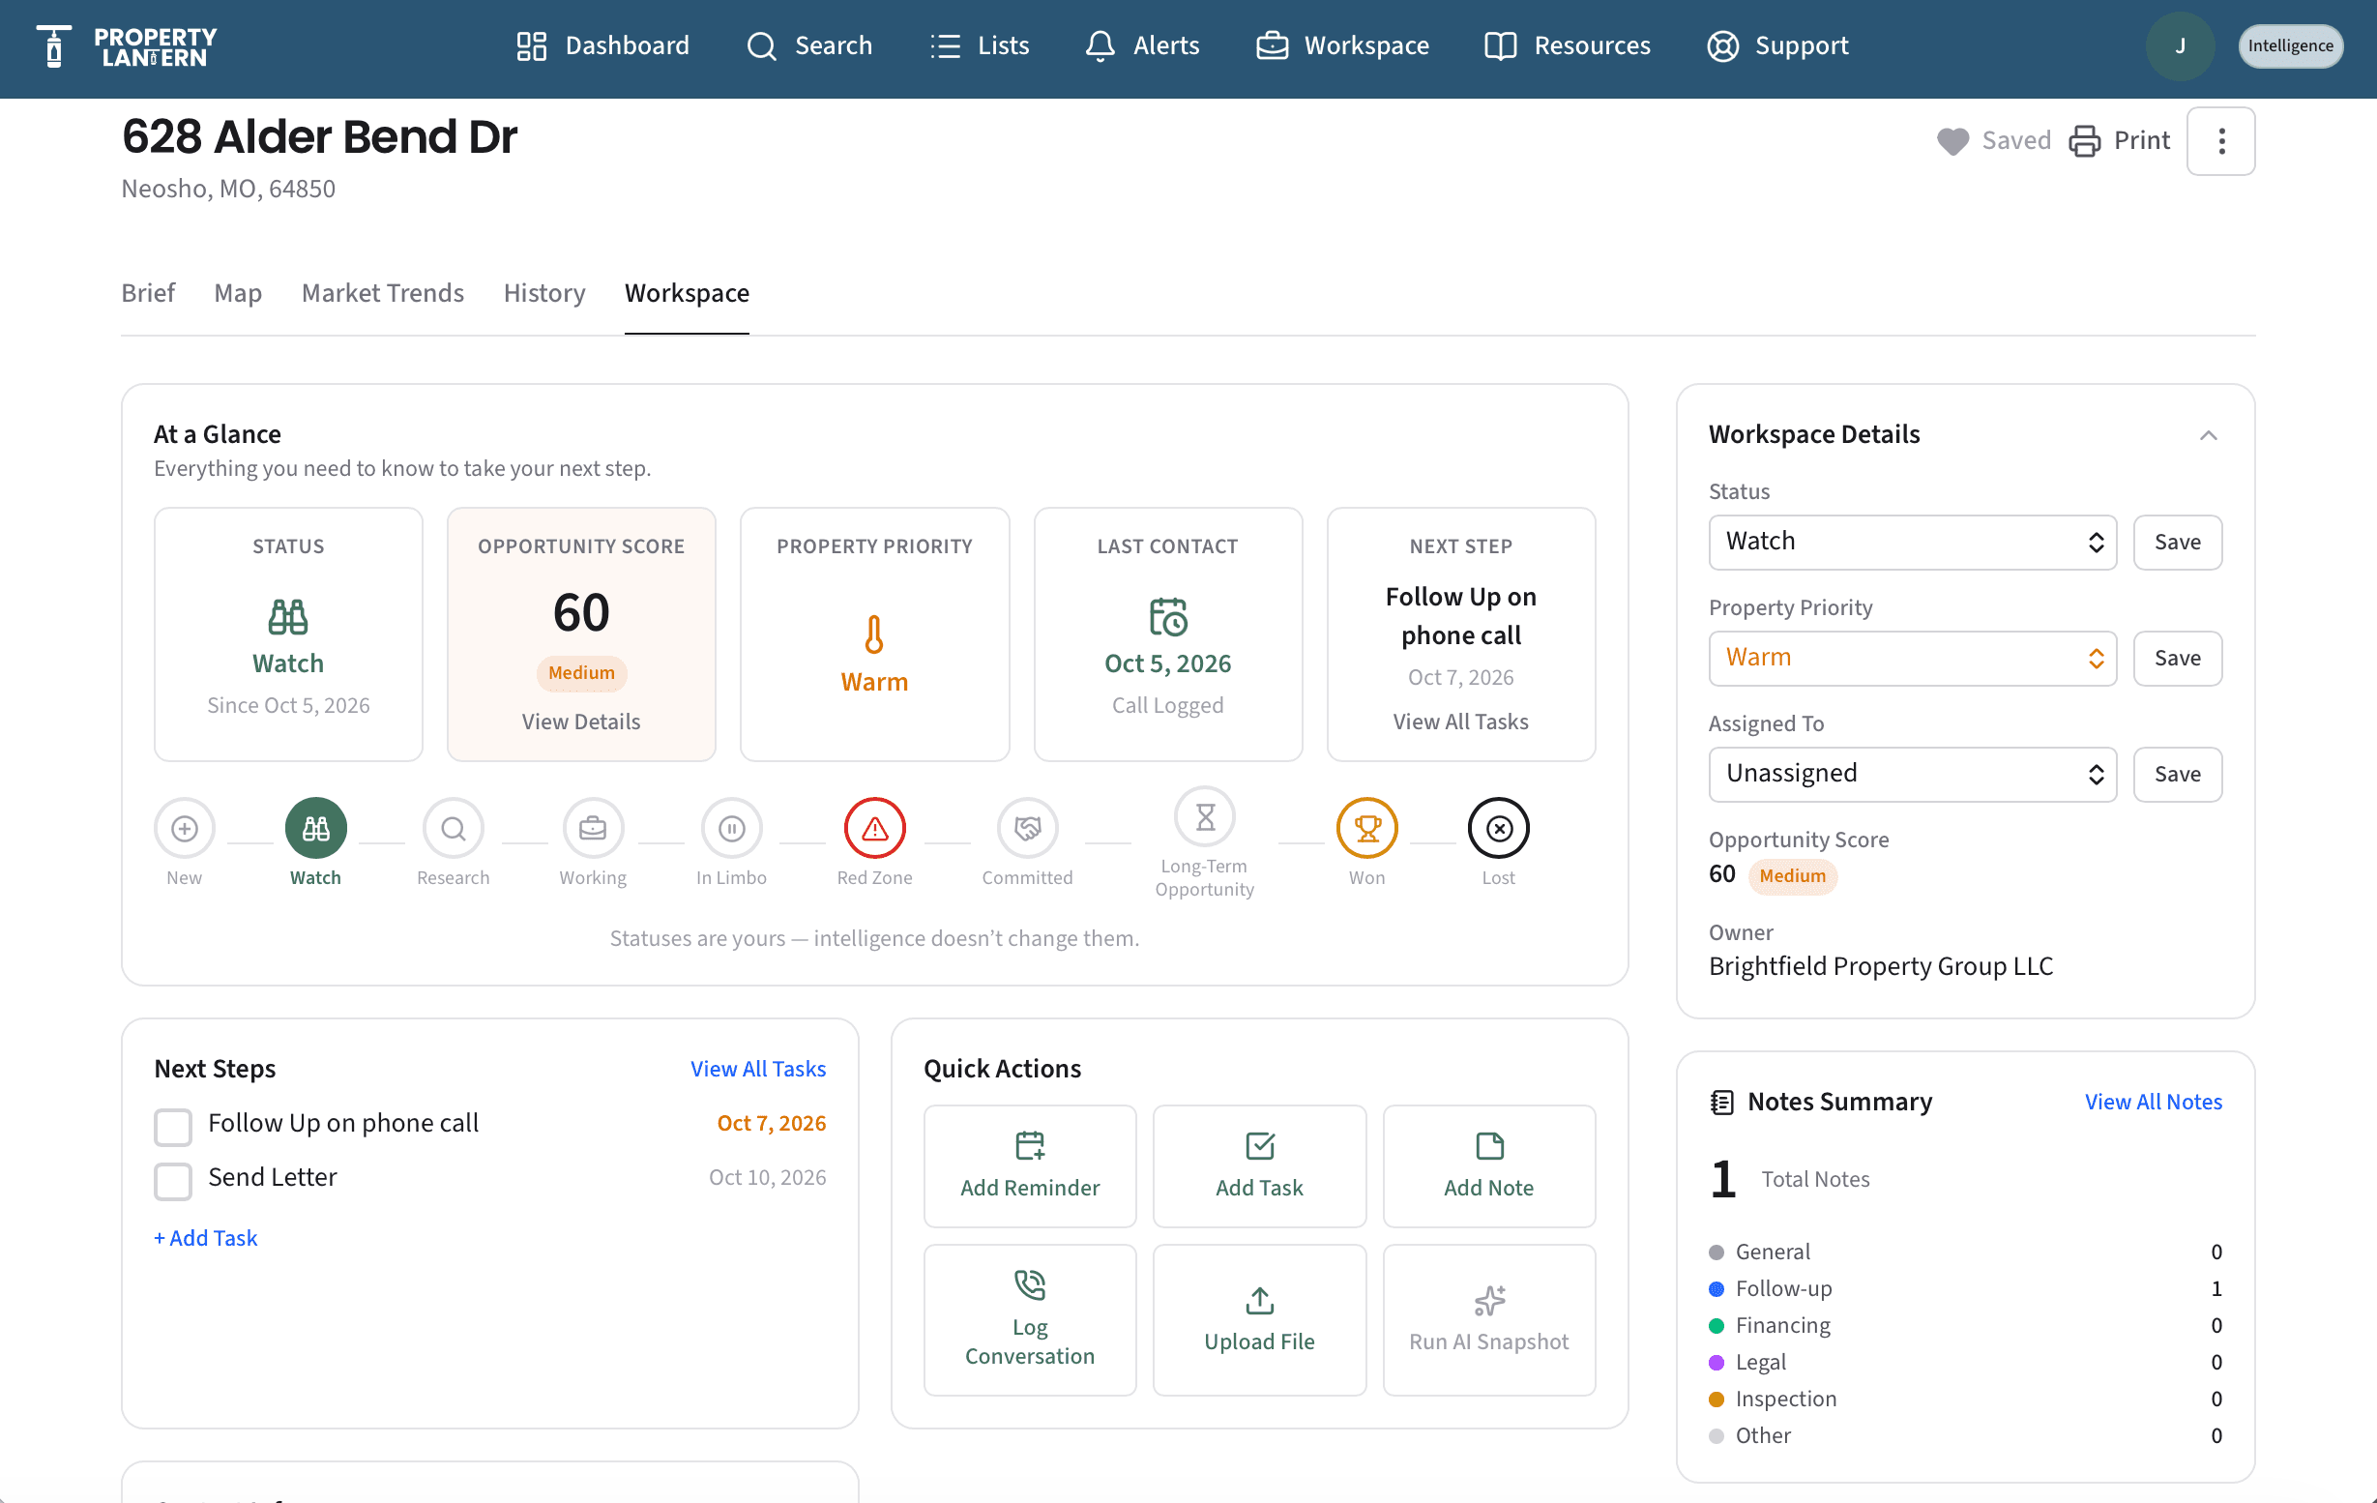Viewport: 2377px width, 1503px height.
Task: Click Add Reminder quick action
Action: click(1030, 1166)
